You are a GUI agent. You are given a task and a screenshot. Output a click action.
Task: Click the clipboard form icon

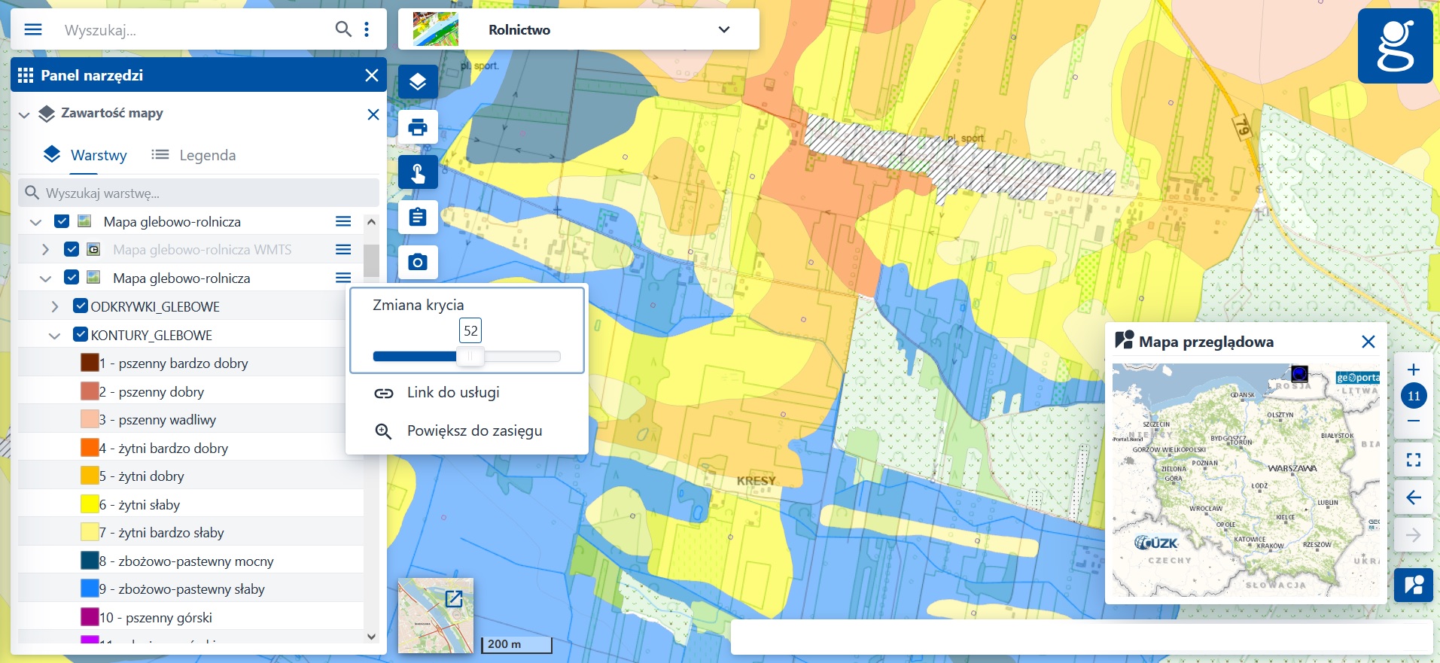coord(418,217)
